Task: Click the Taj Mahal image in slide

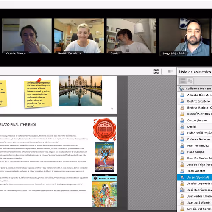Action: [x=81, y=91]
